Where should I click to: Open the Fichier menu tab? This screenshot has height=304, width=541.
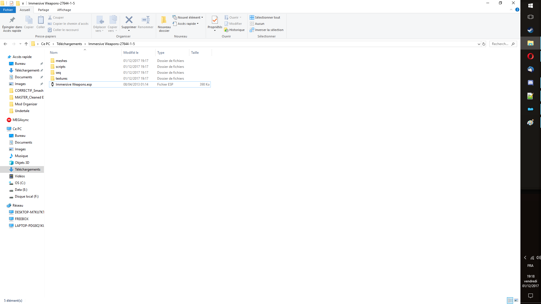point(8,10)
